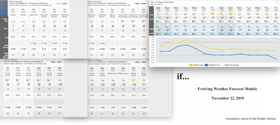Click the Sat 11/23 night weather icon

(x=158, y=26)
